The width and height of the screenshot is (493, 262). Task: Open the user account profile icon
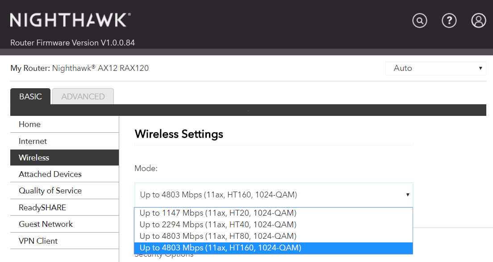click(479, 20)
